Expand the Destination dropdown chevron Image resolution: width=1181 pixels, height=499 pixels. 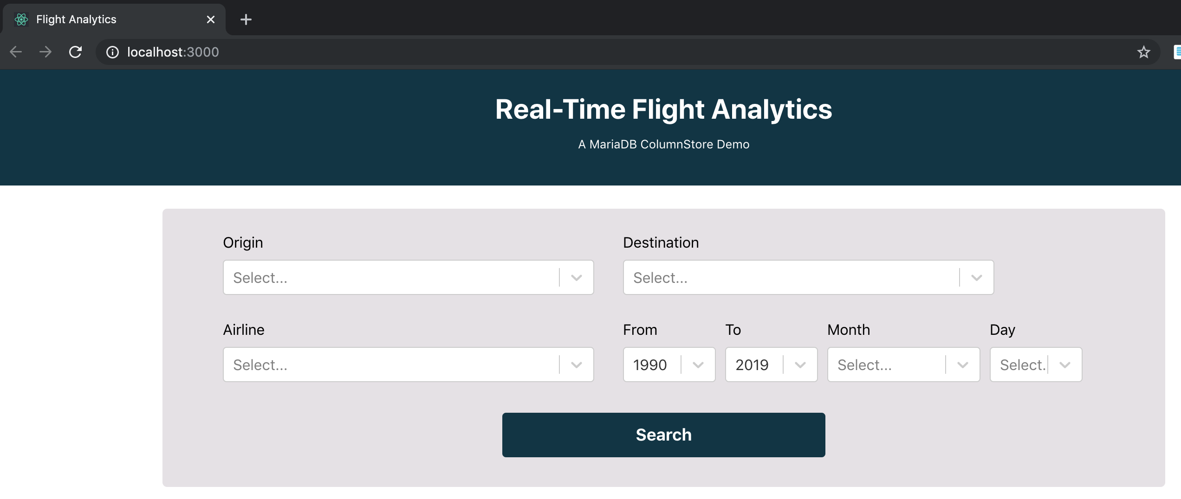[976, 278]
